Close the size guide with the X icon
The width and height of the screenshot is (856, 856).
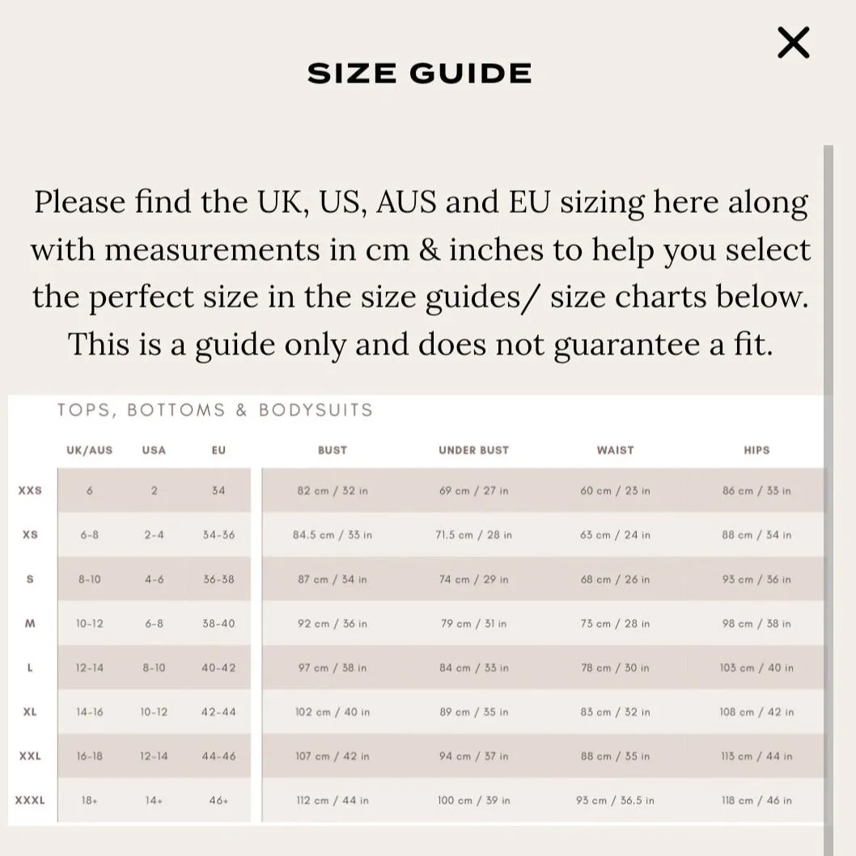[793, 43]
